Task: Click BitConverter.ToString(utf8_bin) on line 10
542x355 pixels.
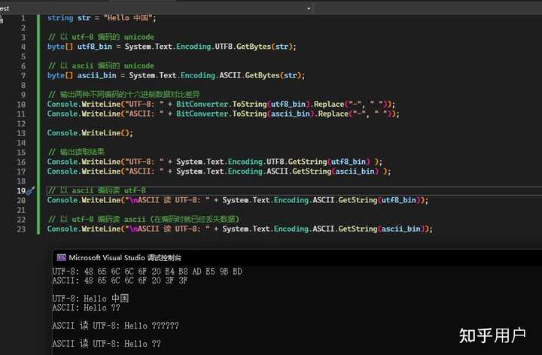Action: click(x=243, y=104)
